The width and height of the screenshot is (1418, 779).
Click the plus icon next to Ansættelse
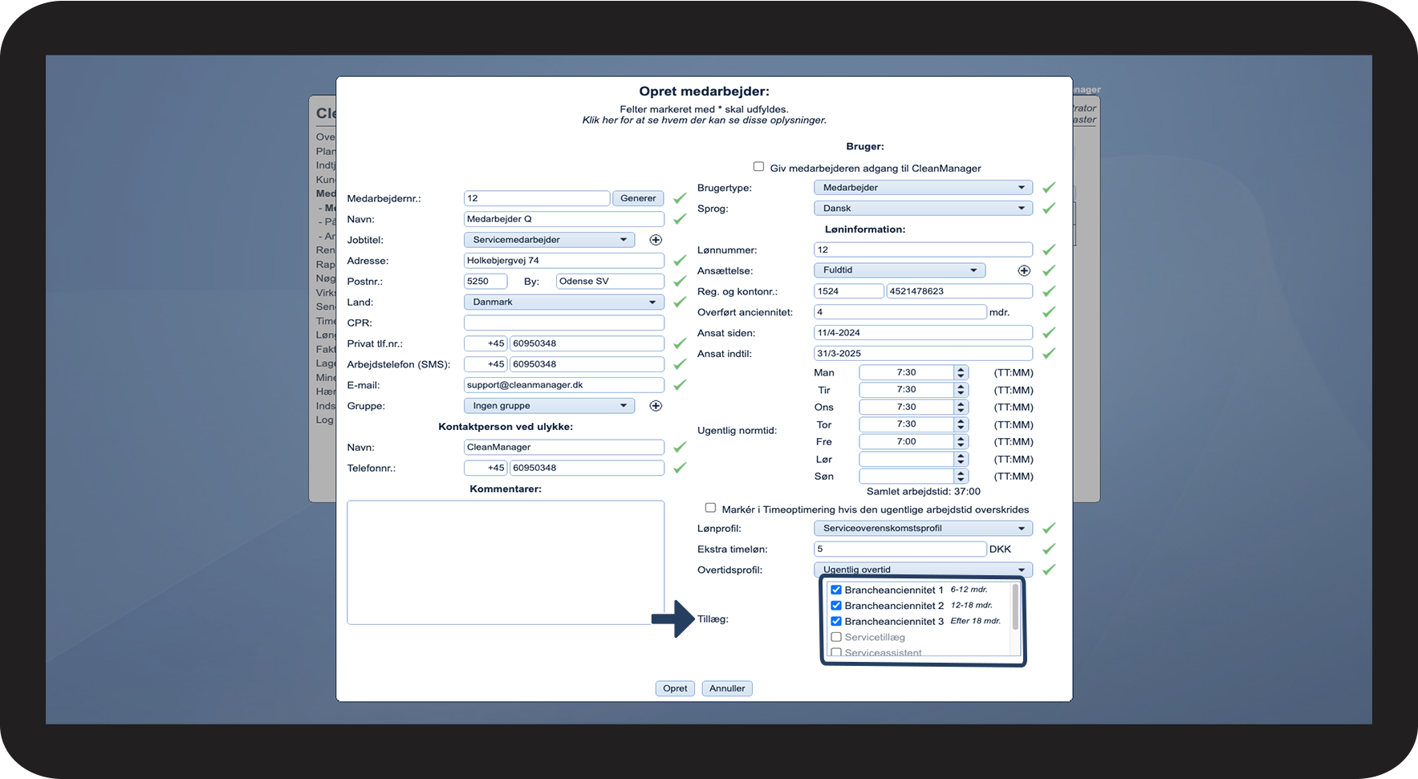[x=1024, y=270]
